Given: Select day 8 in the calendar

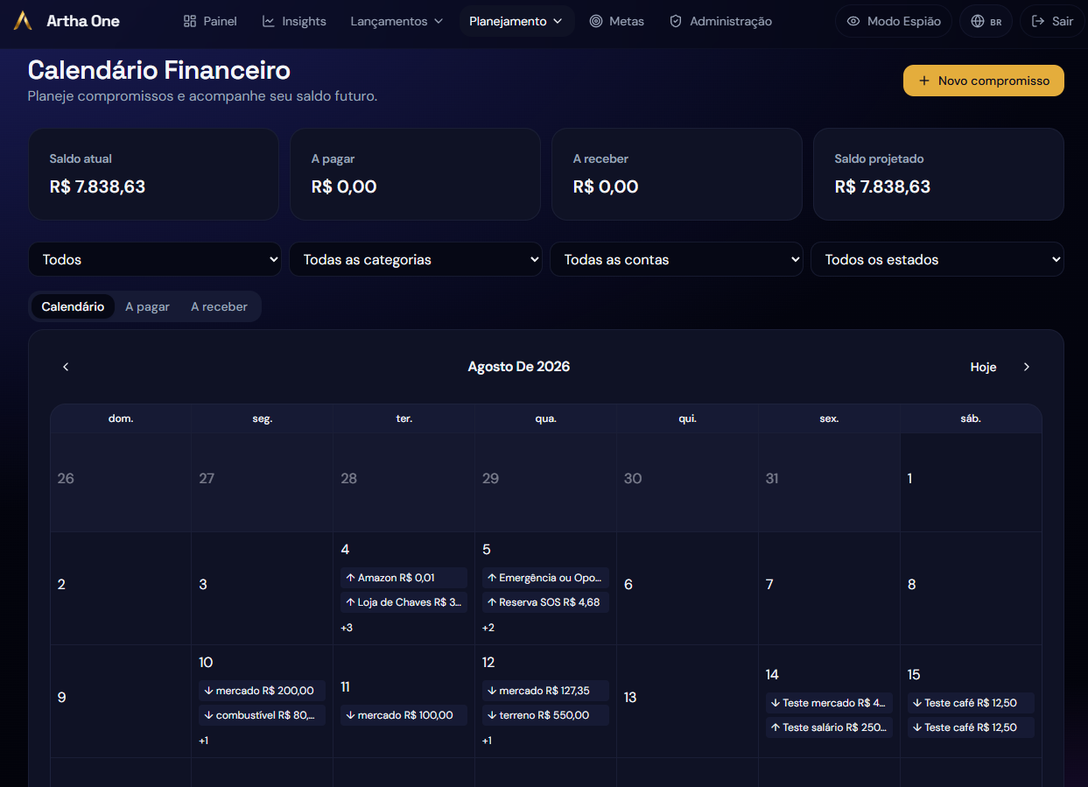Looking at the screenshot, I should [972, 588].
